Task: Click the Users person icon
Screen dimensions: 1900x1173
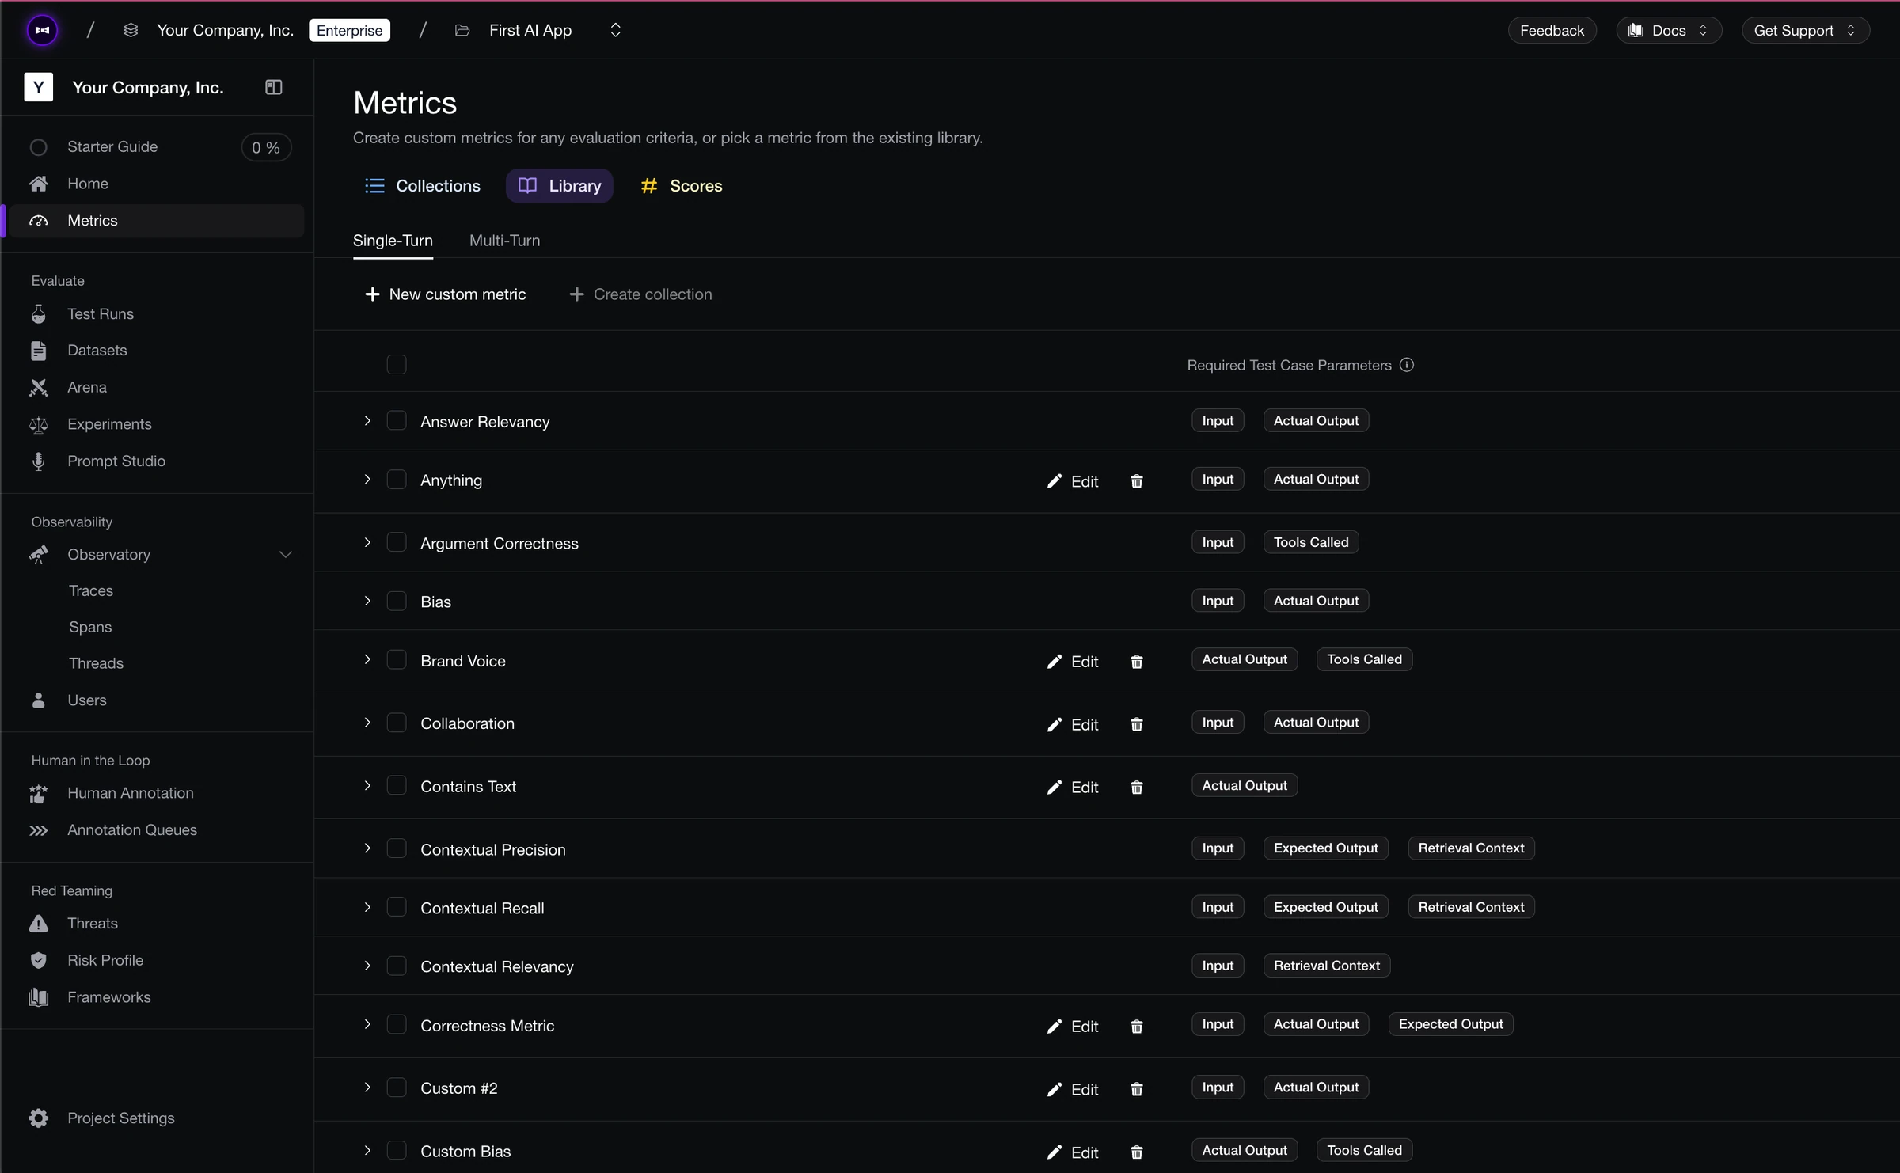Action: (38, 700)
